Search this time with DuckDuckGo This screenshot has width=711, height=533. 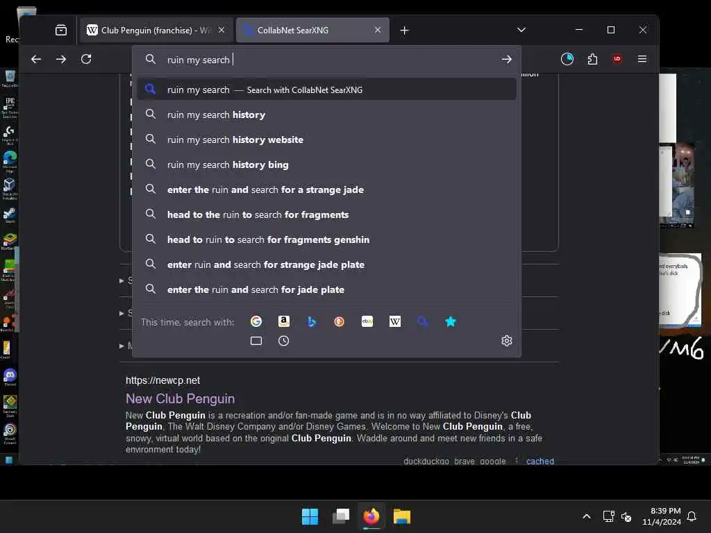(x=339, y=321)
